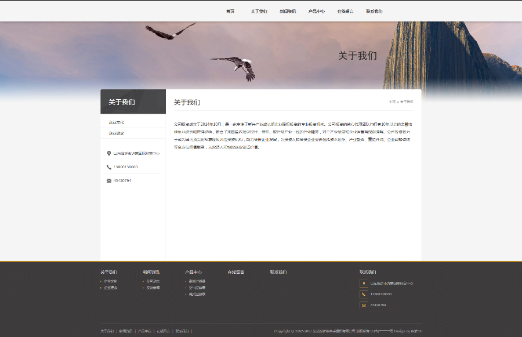
Task: Click the footer address text beside pin icon
Action: [x=391, y=284]
